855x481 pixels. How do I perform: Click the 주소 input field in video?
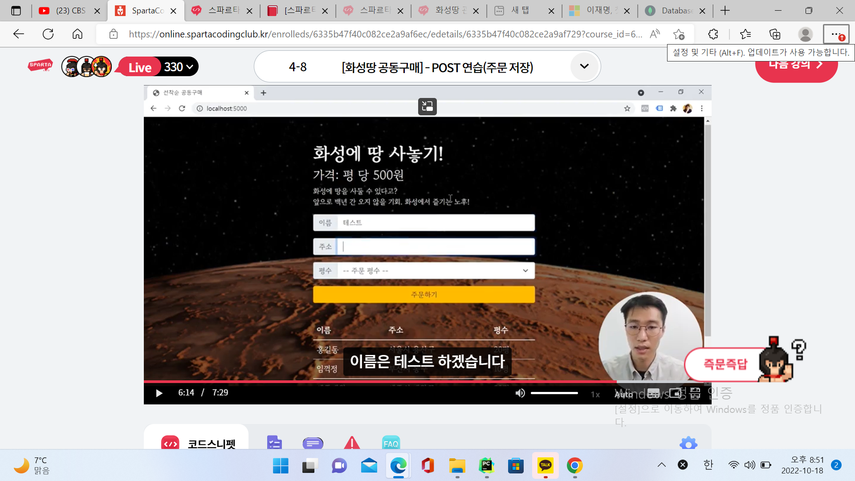[x=436, y=247]
